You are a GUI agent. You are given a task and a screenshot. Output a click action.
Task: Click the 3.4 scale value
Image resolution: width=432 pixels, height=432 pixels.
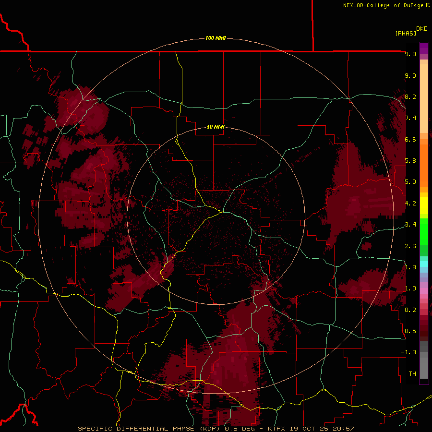(410, 225)
